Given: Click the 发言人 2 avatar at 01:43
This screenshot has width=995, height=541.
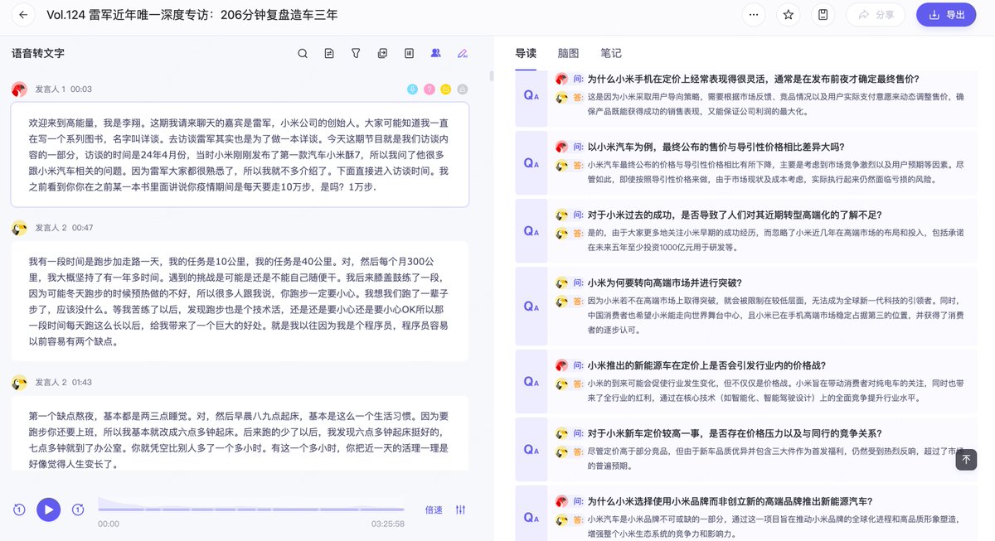Looking at the screenshot, I should pos(19,383).
